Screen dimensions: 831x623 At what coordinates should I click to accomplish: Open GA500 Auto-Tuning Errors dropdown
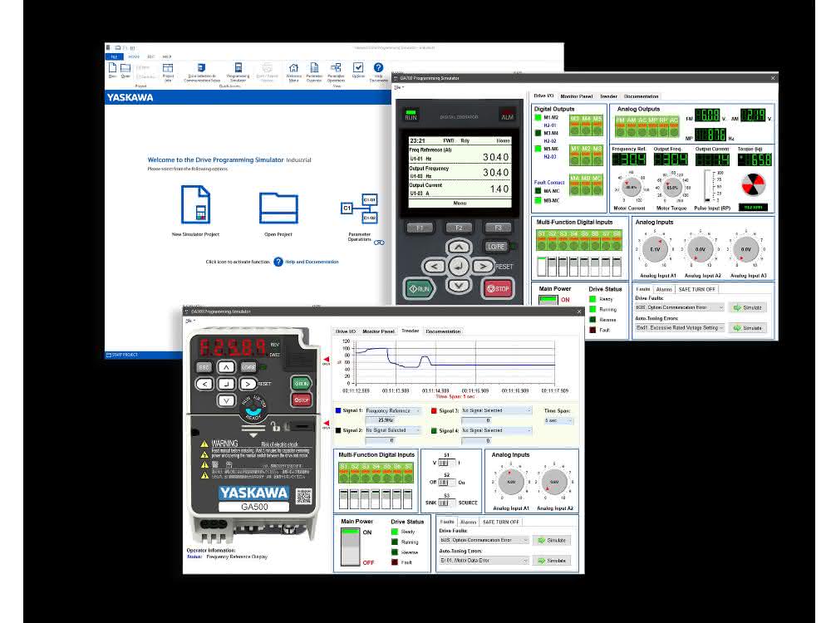484,560
